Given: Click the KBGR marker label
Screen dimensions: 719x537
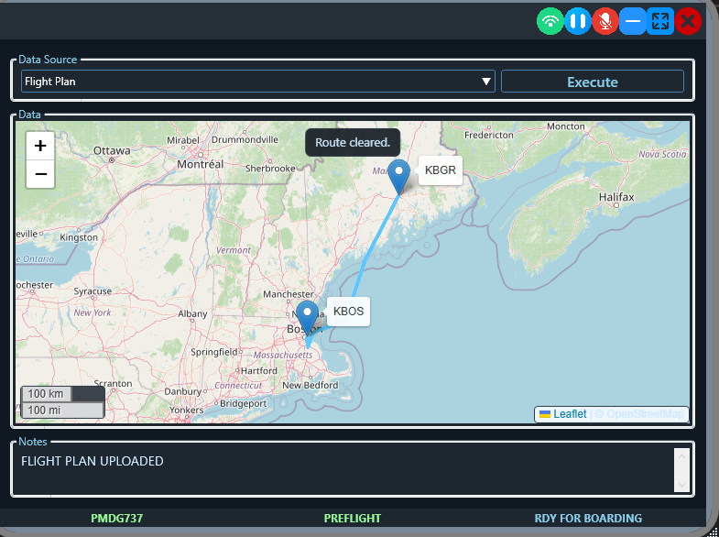Looking at the screenshot, I should (x=441, y=170).
